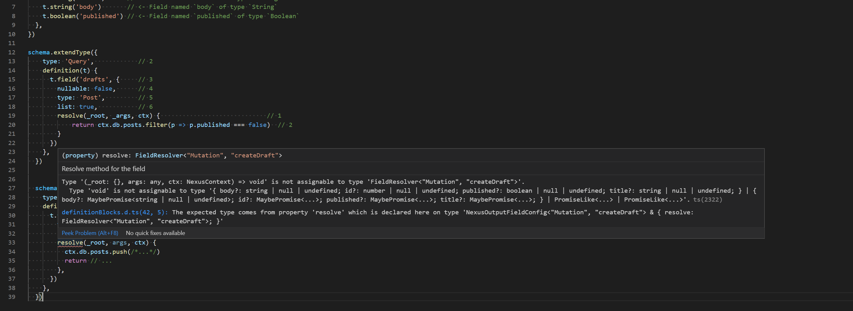Select line number 12 in the gutter
This screenshot has height=311, width=853.
(x=12, y=52)
